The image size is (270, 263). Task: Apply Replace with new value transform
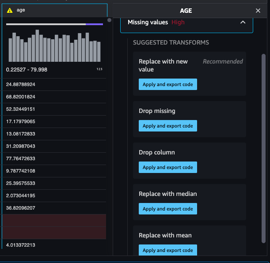(168, 84)
